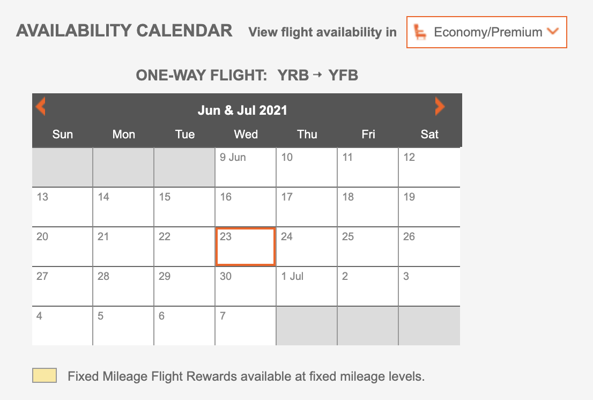593x400 pixels.
Task: Select Saturday July 3 cell
Action: 429,286
